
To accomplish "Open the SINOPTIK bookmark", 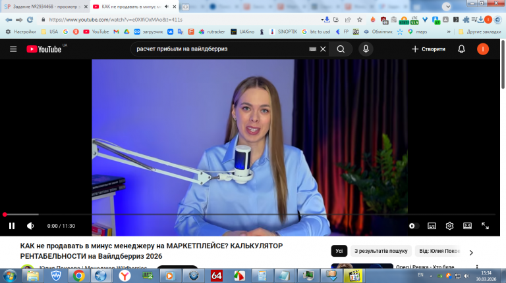I will point(283,32).
